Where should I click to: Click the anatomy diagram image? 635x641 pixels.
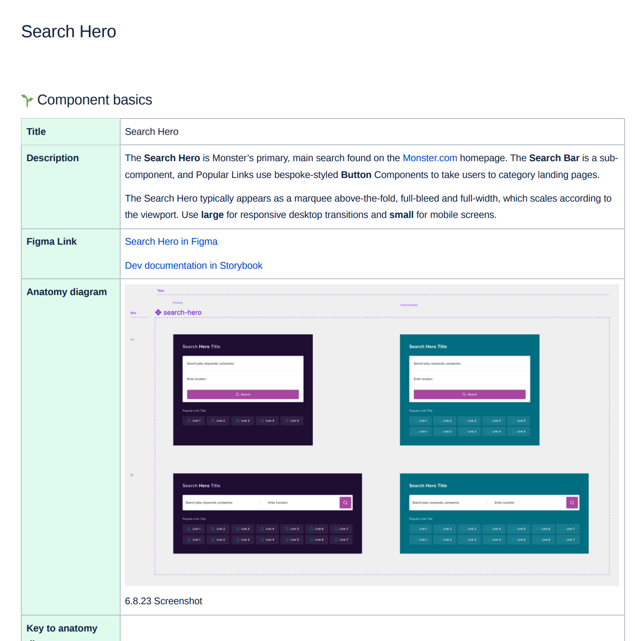[x=372, y=435]
